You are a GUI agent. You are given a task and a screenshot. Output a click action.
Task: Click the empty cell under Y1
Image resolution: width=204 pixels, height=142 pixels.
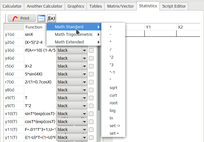click(x=160, y=34)
